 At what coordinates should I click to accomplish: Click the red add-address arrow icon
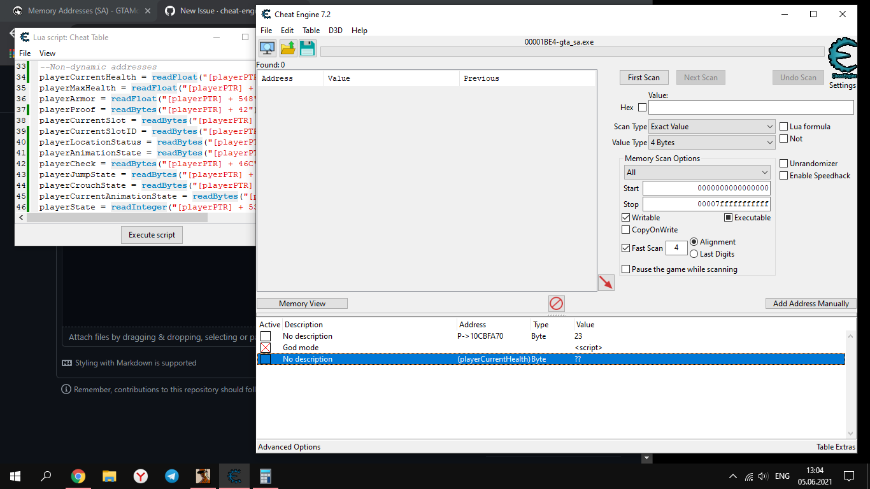[606, 282]
